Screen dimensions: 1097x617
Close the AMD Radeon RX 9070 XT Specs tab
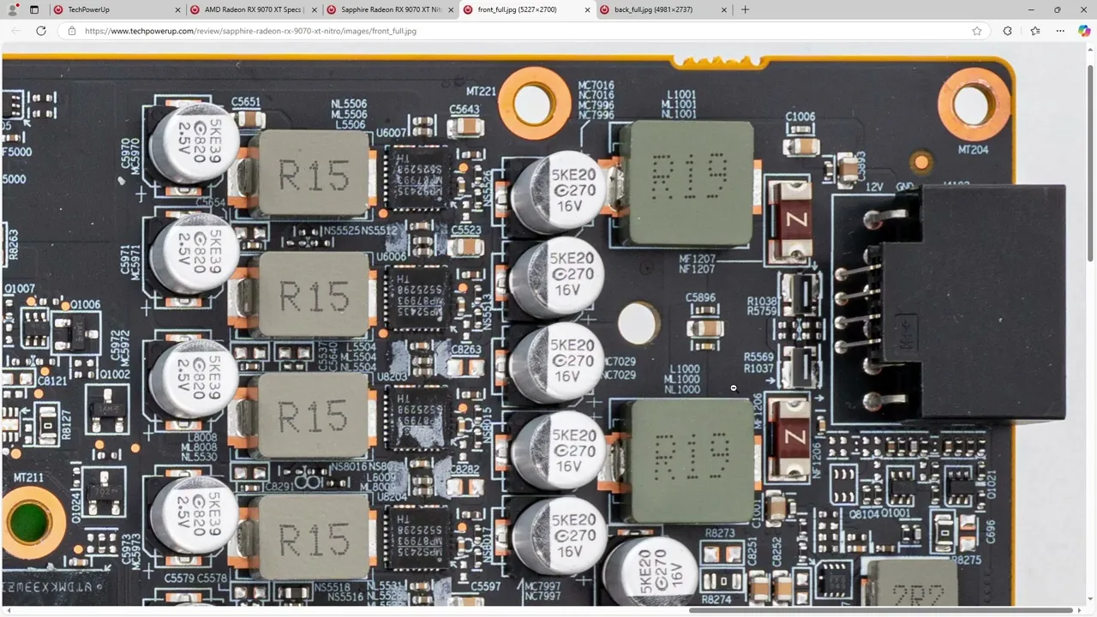[x=315, y=9]
